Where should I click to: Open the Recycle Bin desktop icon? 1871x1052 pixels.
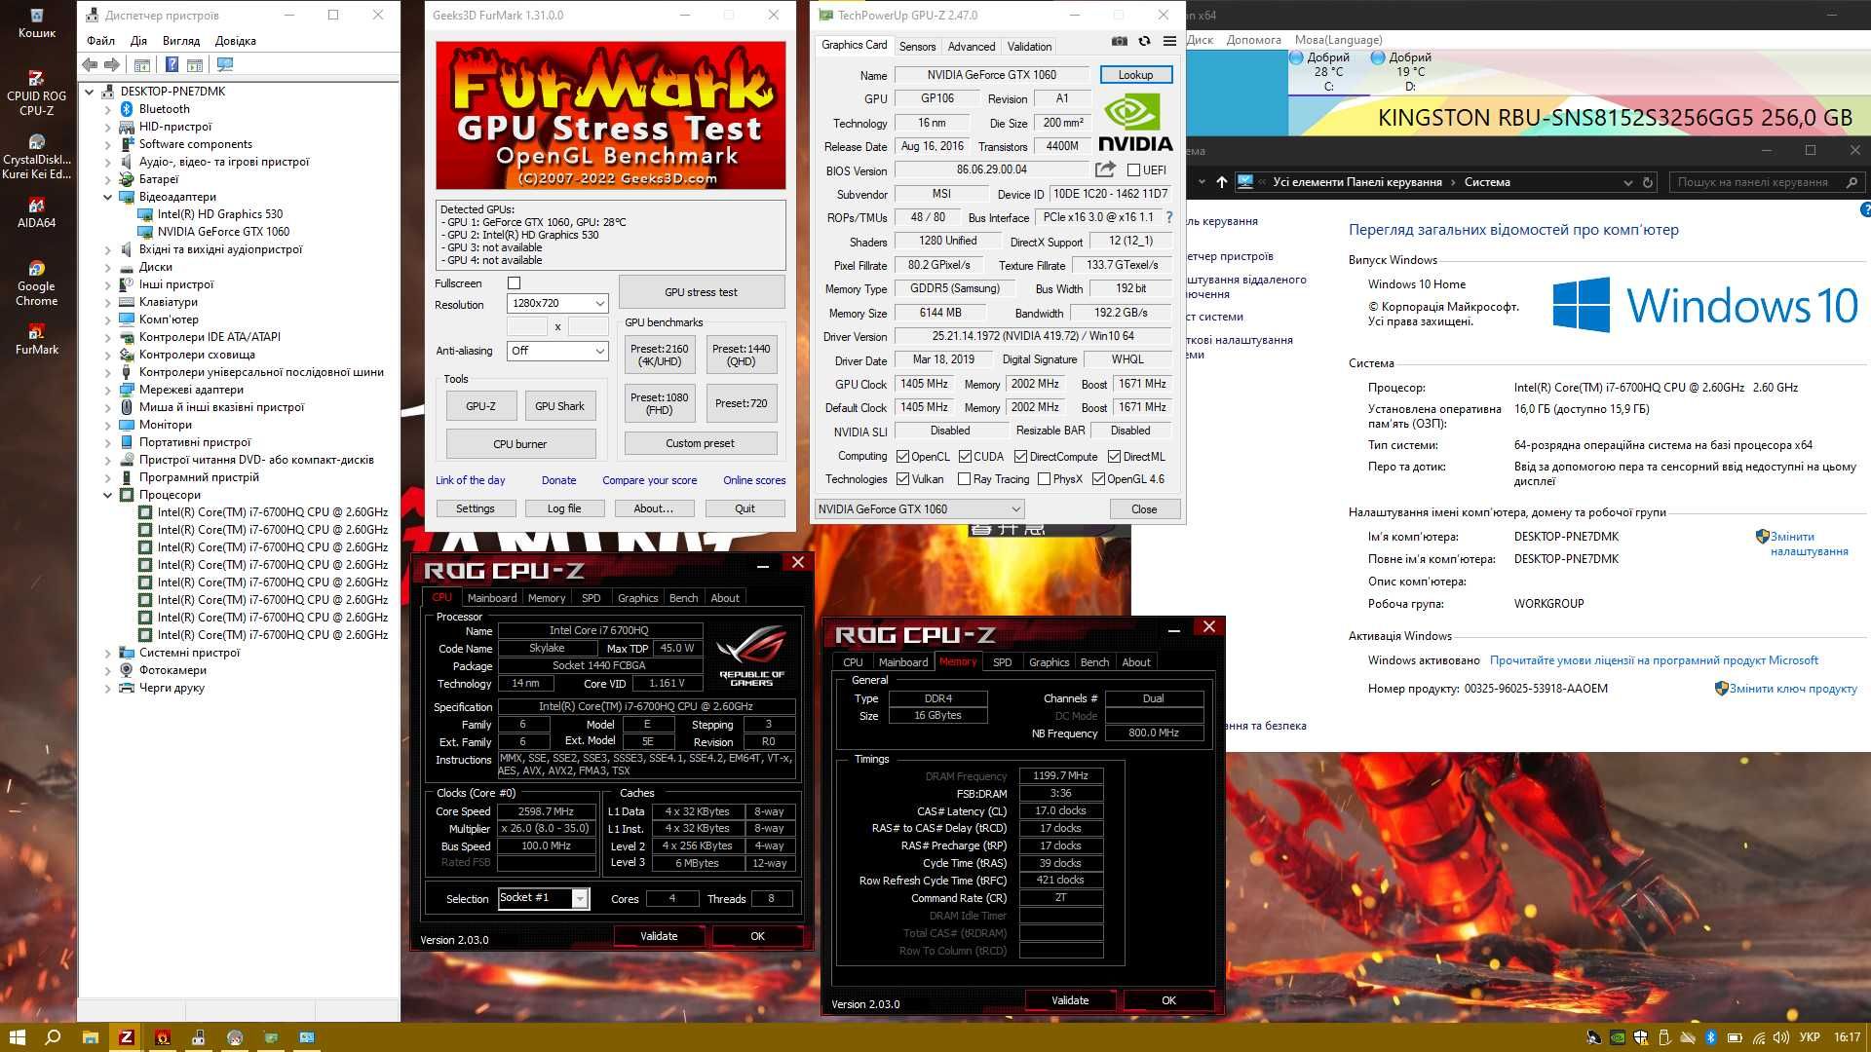[x=36, y=23]
